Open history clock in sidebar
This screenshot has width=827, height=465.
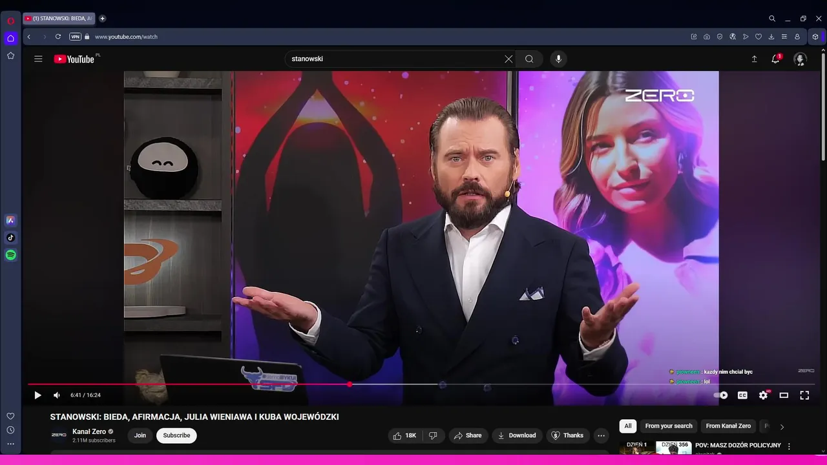pos(10,430)
